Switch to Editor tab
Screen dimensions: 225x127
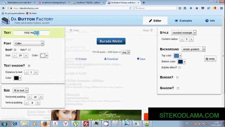pos(155,21)
